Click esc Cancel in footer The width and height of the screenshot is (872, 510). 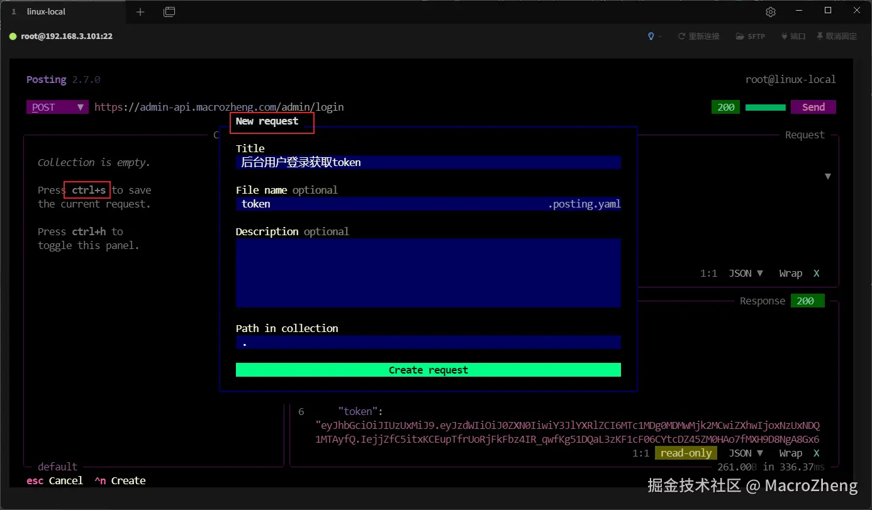pos(55,480)
